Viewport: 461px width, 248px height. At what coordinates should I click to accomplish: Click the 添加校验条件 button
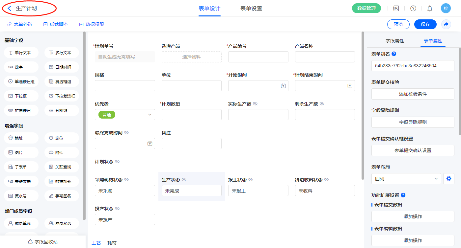[413, 94]
